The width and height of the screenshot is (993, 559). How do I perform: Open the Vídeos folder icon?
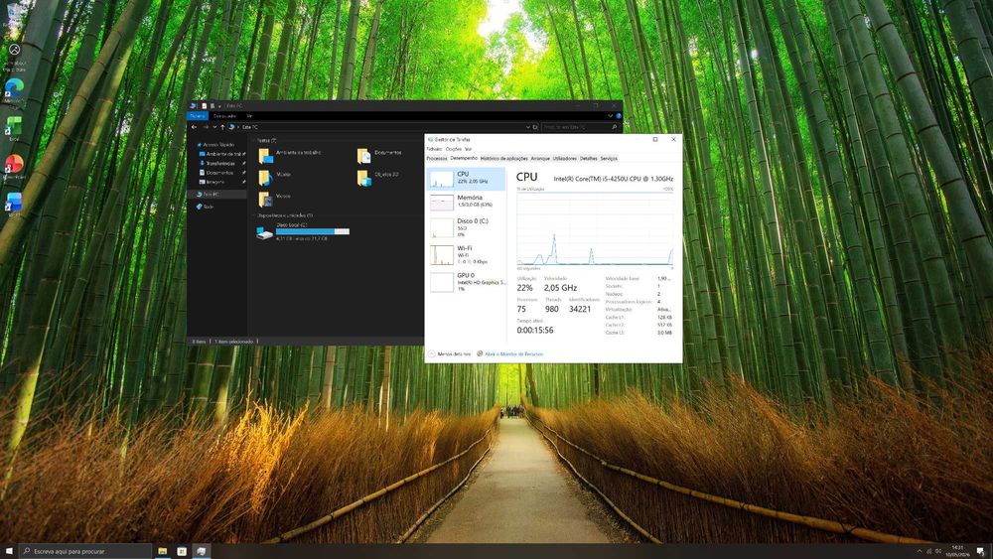click(265, 200)
